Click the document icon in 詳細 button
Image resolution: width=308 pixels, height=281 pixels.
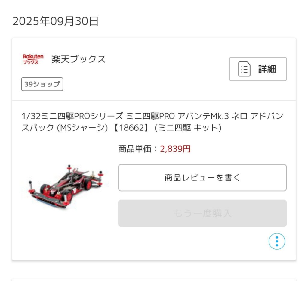pyautogui.click(x=244, y=69)
